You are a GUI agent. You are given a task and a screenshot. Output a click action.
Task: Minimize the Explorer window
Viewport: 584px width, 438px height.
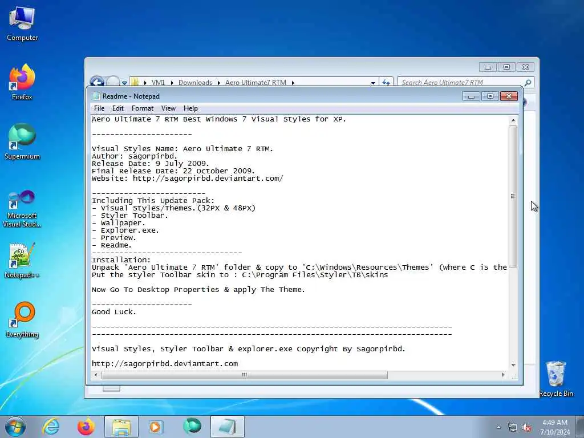tap(488, 67)
